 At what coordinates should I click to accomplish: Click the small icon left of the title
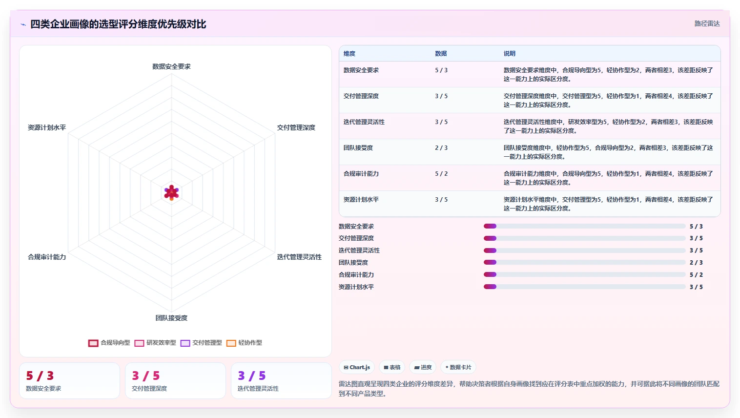tap(23, 24)
